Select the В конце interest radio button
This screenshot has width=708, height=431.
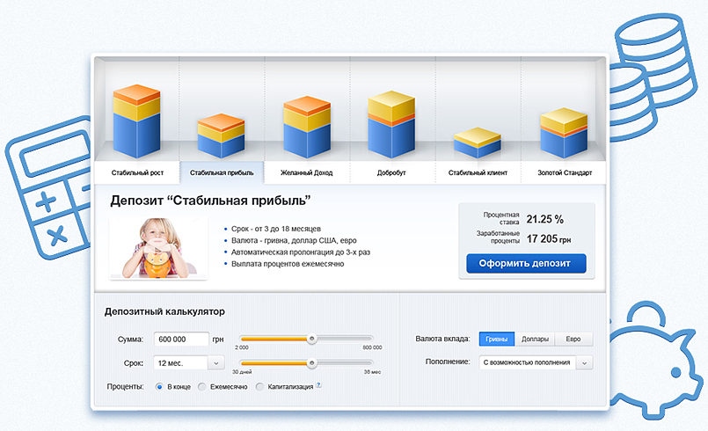159,387
